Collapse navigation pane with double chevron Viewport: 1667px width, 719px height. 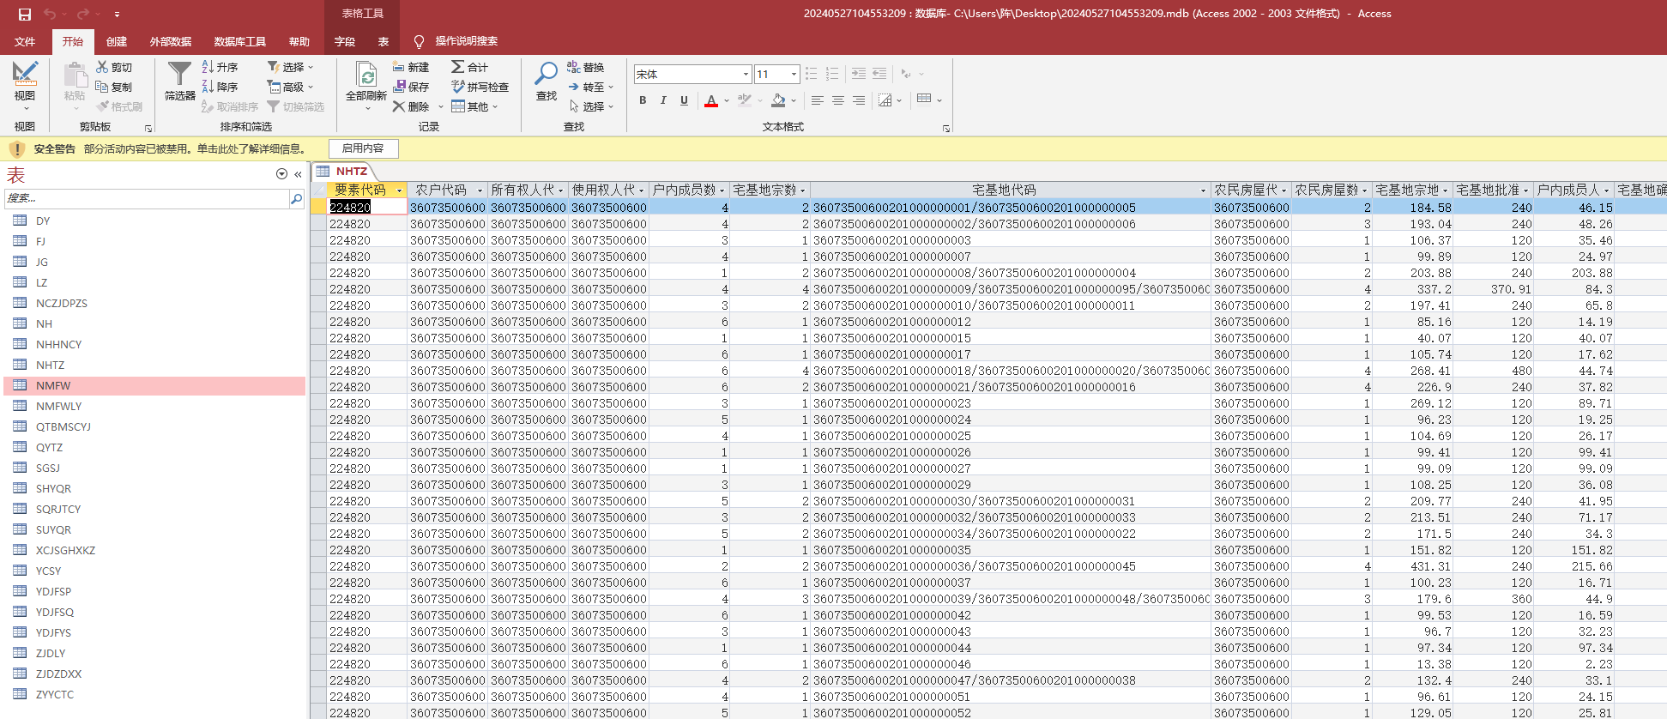coord(298,174)
